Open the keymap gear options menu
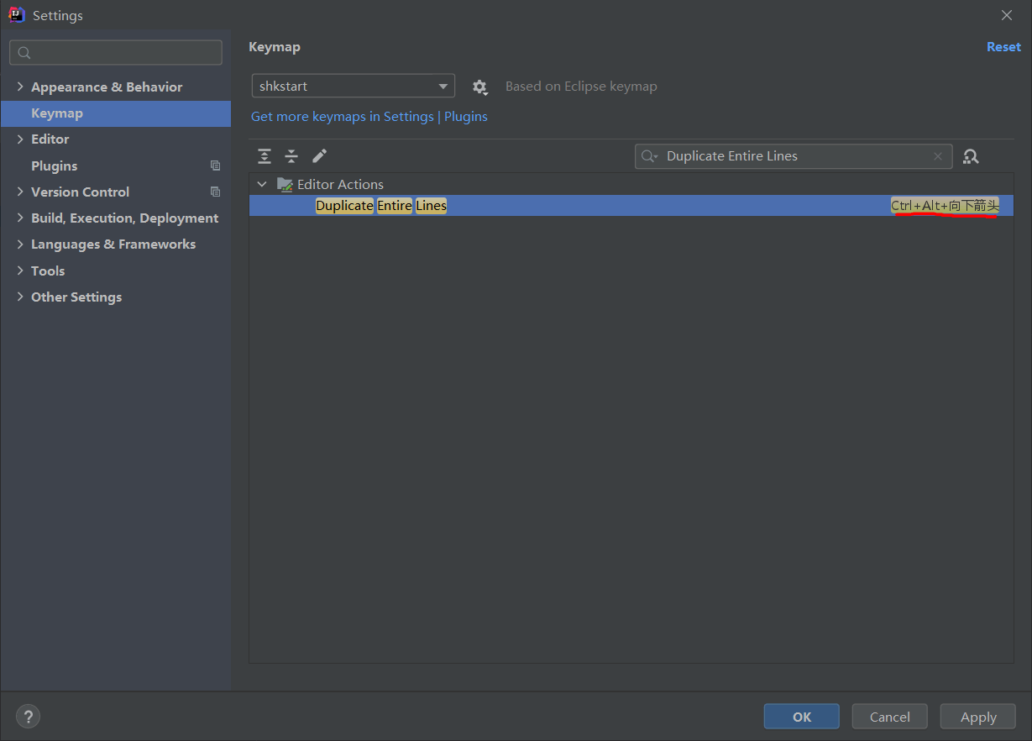This screenshot has height=741, width=1032. [x=479, y=87]
